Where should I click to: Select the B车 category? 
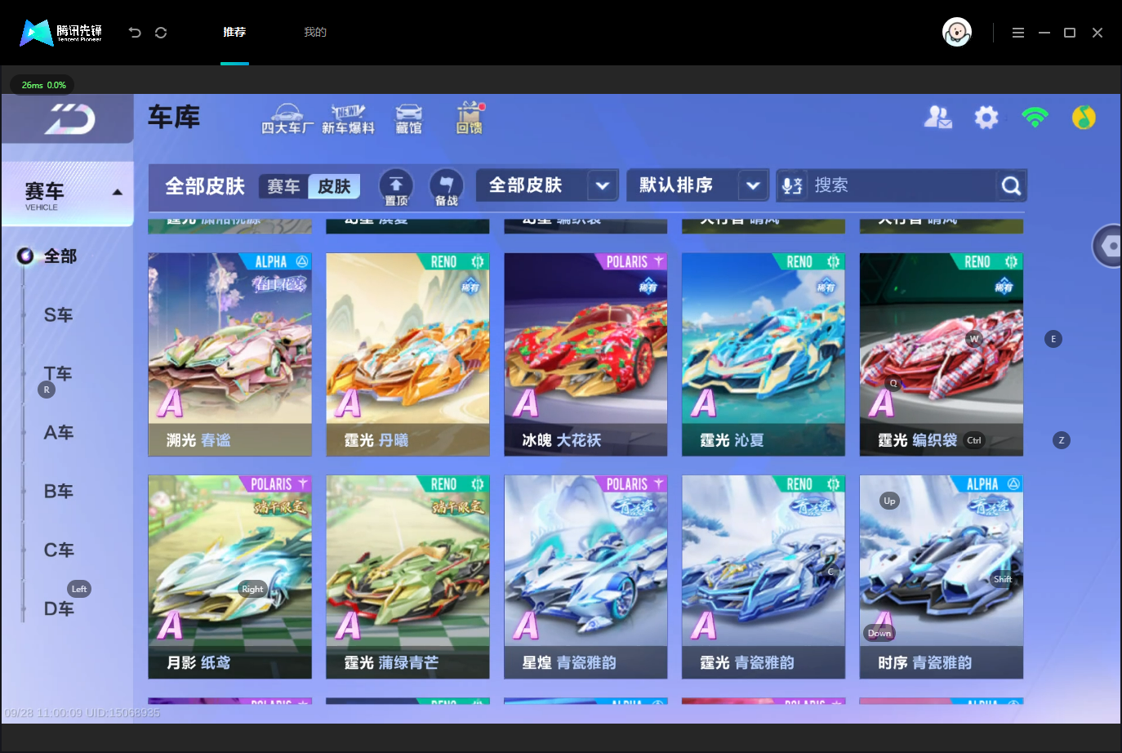tap(58, 492)
